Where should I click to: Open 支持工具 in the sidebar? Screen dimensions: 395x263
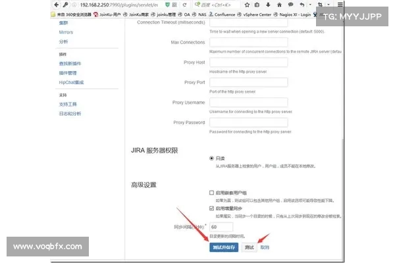(68, 104)
